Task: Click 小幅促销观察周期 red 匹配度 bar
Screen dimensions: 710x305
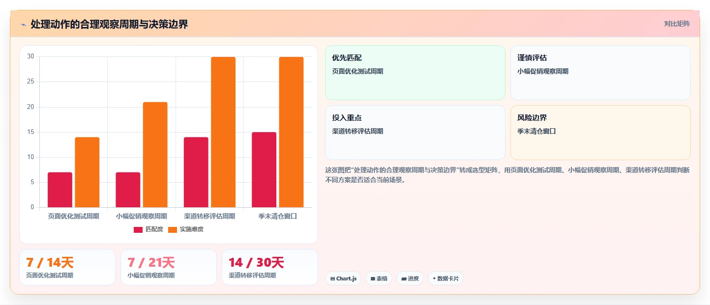Action: [x=128, y=190]
